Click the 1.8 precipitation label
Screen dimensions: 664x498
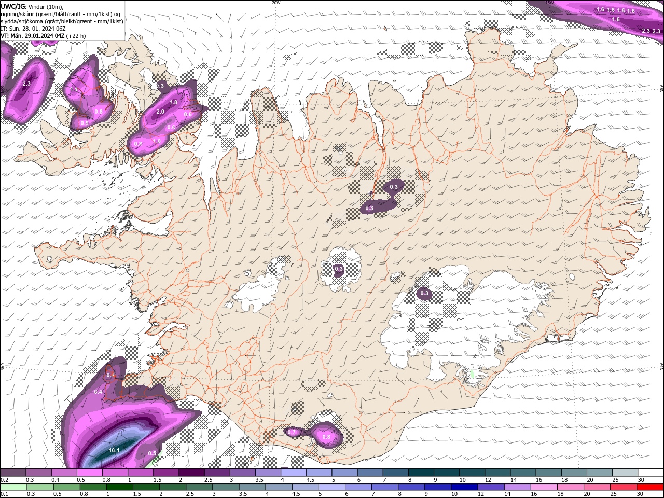pos(173,103)
